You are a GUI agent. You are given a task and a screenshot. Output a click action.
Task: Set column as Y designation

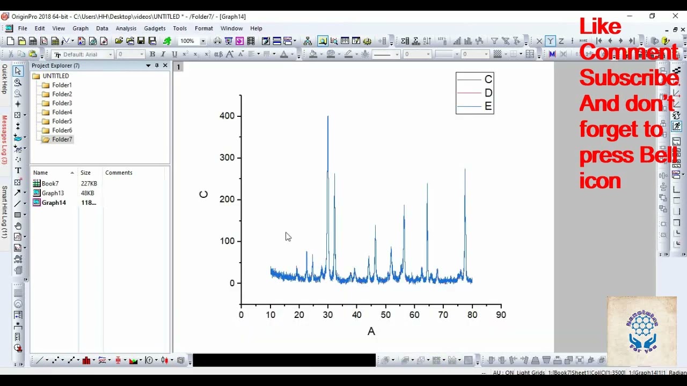tap(550, 41)
